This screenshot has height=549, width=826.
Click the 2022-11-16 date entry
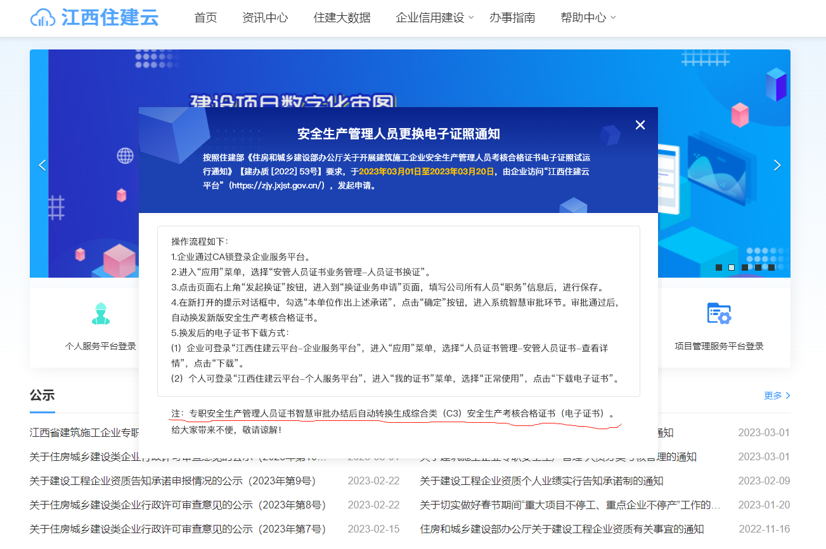[764, 529]
